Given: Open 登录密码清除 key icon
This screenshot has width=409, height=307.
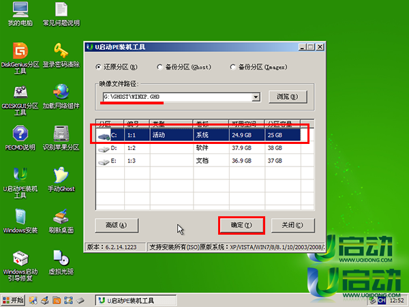Looking at the screenshot, I should click(61, 55).
